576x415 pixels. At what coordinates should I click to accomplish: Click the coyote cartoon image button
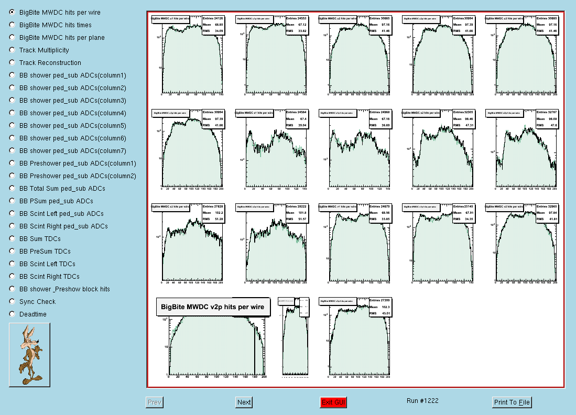(29, 355)
